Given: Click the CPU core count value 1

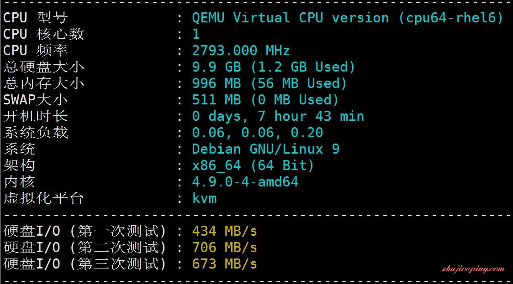Looking at the screenshot, I should [196, 34].
